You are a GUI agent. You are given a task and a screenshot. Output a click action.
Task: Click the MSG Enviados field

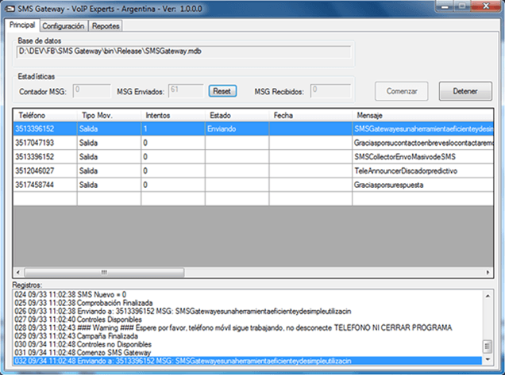coord(186,91)
